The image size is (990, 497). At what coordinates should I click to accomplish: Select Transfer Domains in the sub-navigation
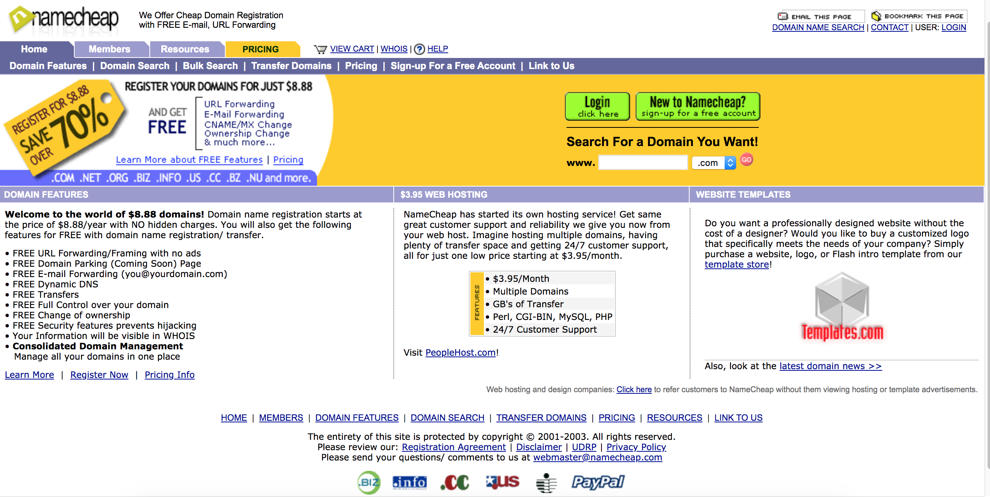291,66
